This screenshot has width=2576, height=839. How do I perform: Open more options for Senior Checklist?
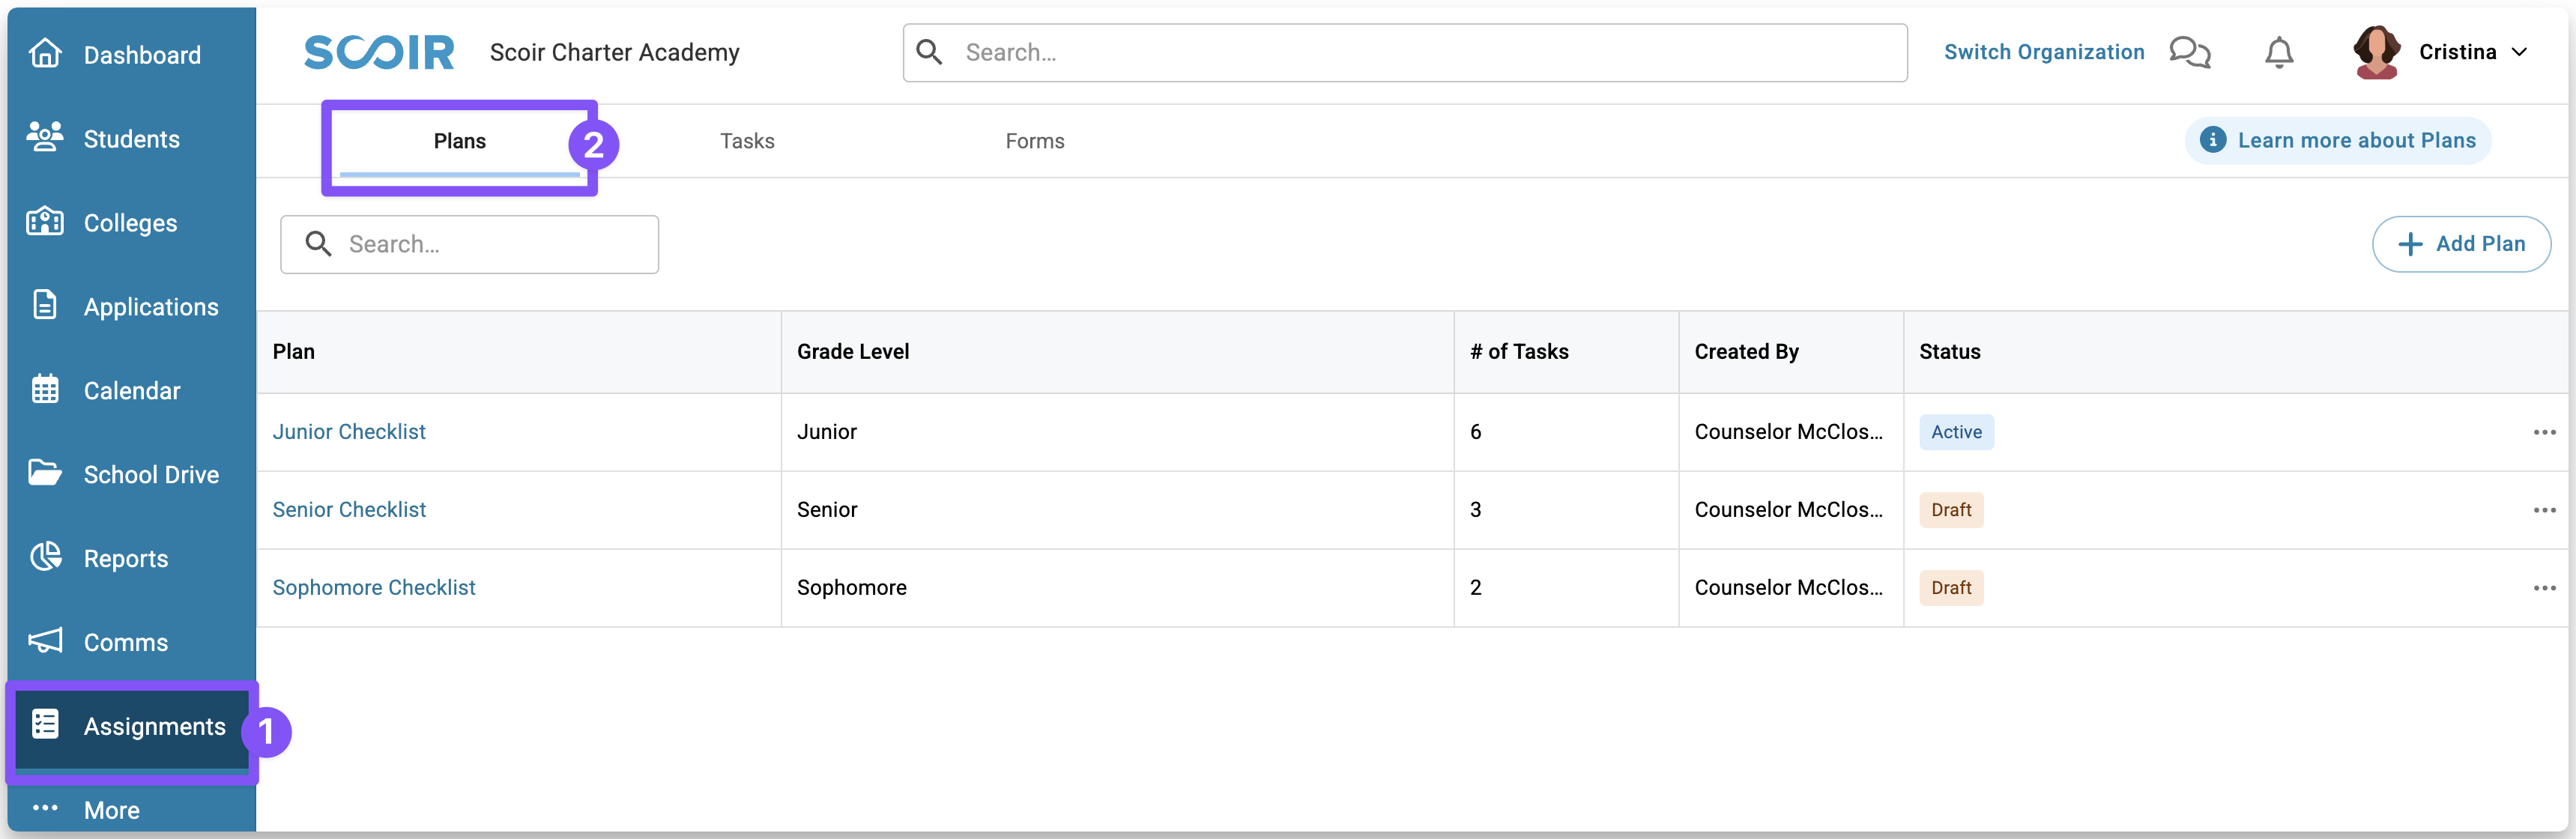click(x=2544, y=510)
